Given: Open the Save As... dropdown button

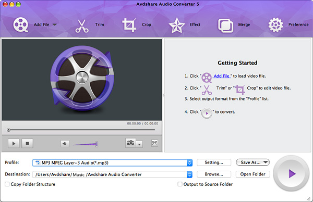Looking at the screenshot, I should (x=252, y=162).
